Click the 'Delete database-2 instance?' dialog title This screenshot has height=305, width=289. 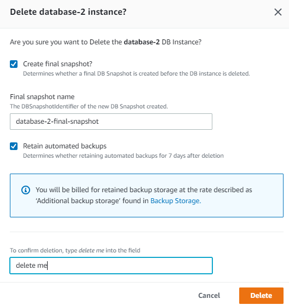coord(68,12)
